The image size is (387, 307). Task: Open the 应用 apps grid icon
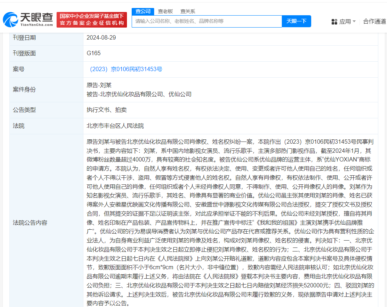pyautogui.click(x=334, y=21)
